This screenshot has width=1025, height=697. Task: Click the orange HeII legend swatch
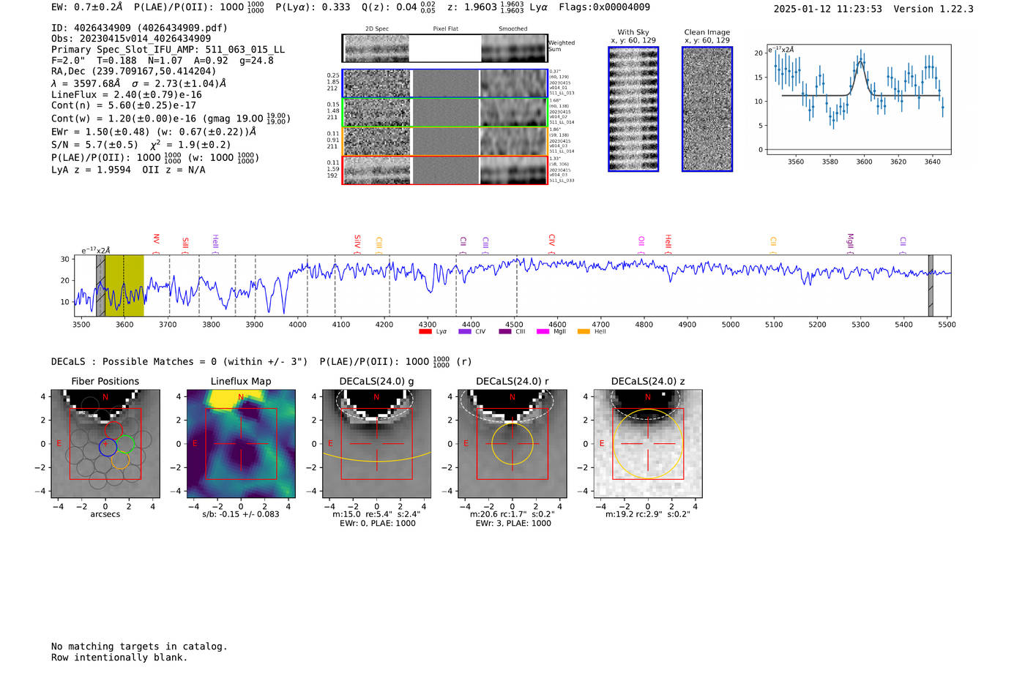584,331
